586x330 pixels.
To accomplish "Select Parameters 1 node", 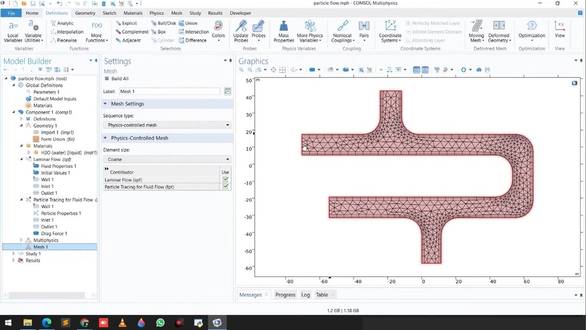I will pyautogui.click(x=42, y=92).
